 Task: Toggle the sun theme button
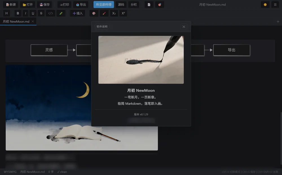click(265, 5)
